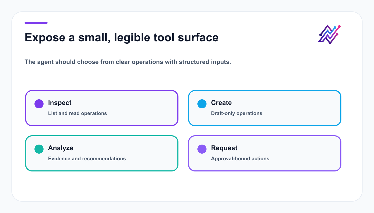Click the blue dot beside Create
This screenshot has width=374, height=213.
(x=202, y=104)
